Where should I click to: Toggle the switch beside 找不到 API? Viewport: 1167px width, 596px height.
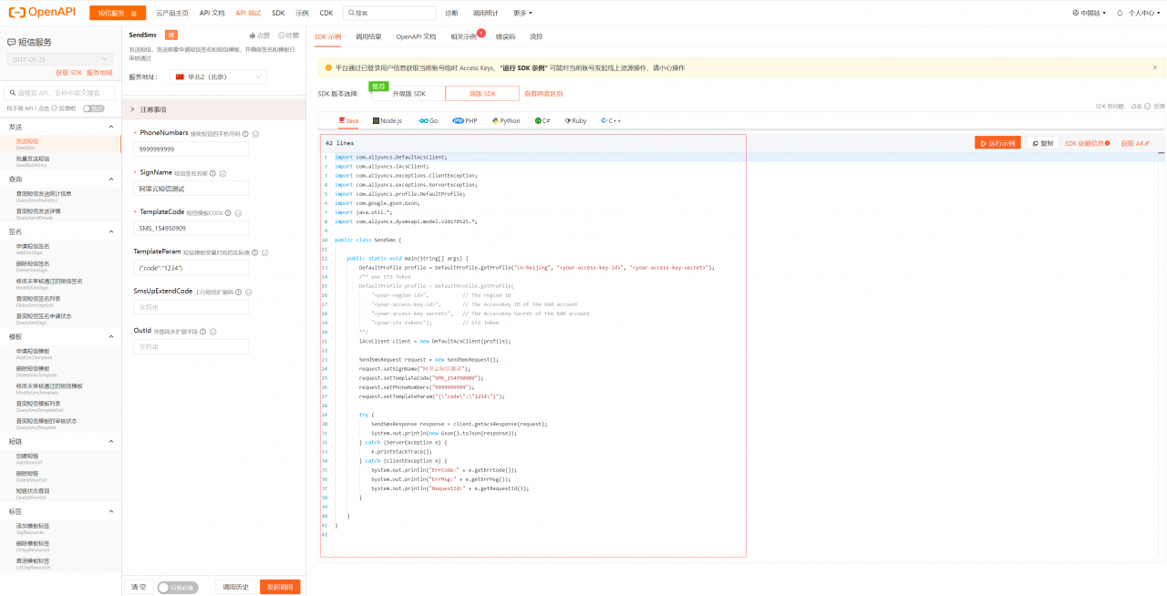(x=93, y=108)
